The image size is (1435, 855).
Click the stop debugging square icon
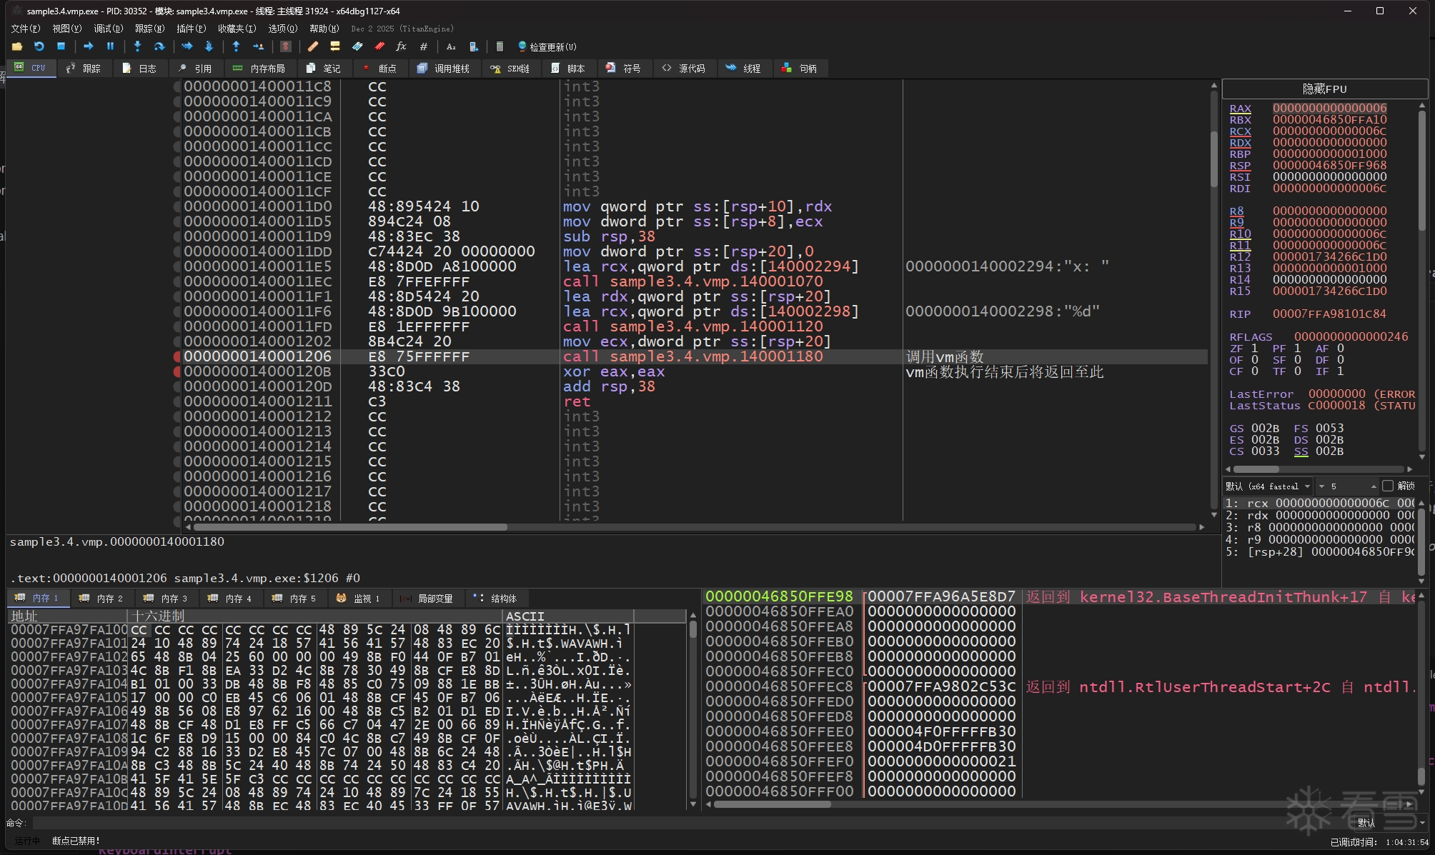pyautogui.click(x=61, y=46)
